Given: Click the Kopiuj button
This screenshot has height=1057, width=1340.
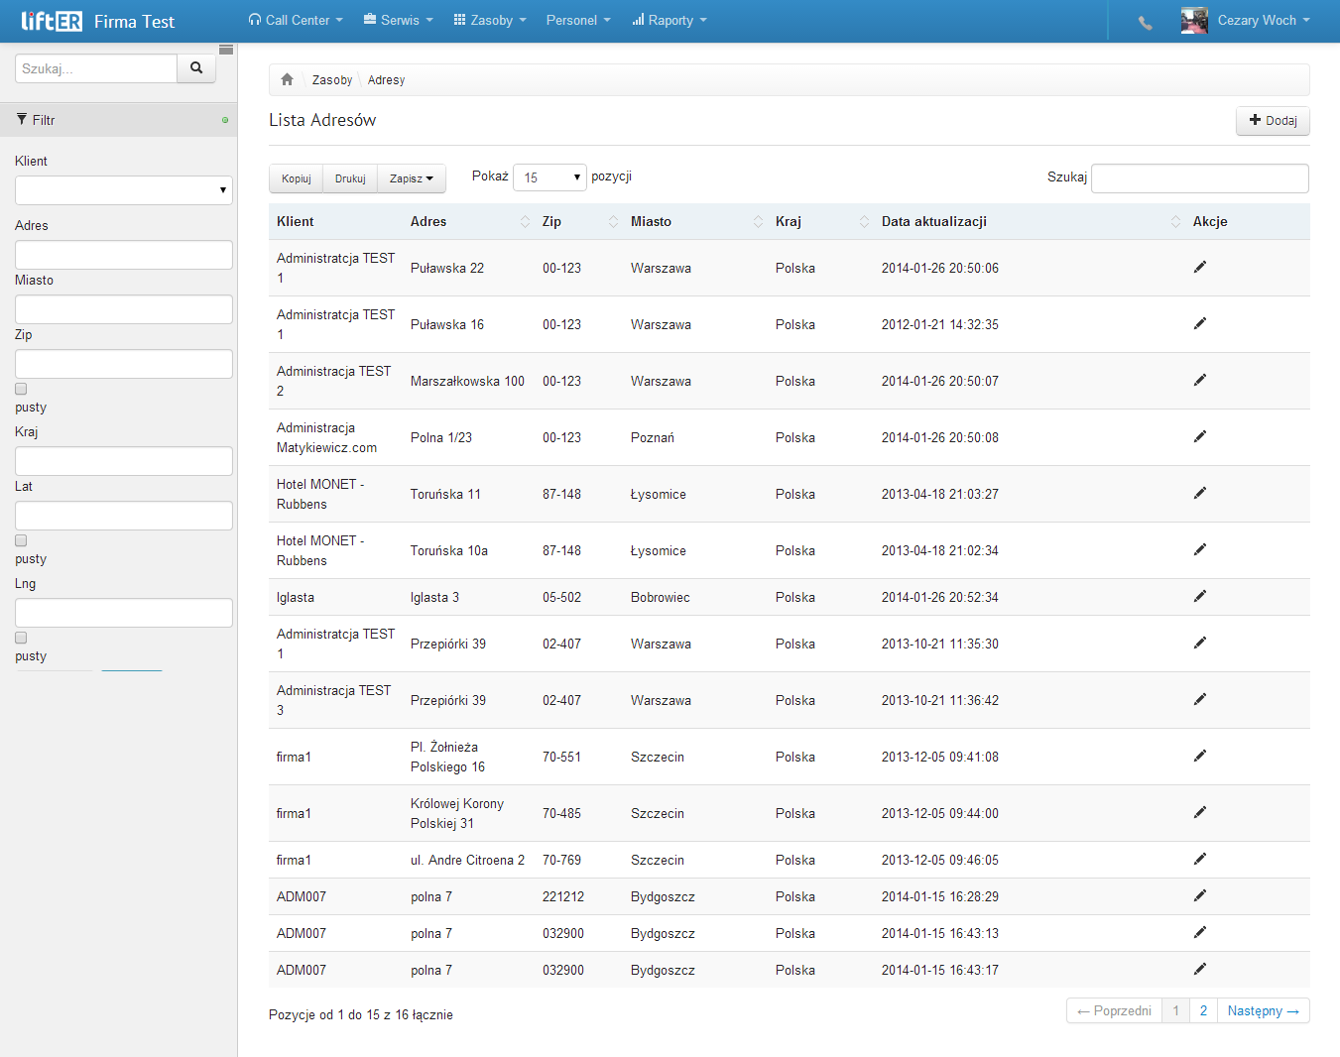Looking at the screenshot, I should point(297,178).
